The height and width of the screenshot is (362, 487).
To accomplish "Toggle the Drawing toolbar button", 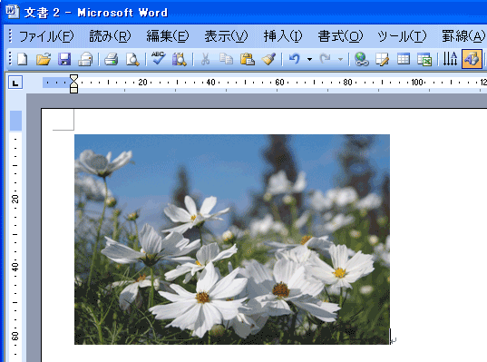I will (x=472, y=59).
